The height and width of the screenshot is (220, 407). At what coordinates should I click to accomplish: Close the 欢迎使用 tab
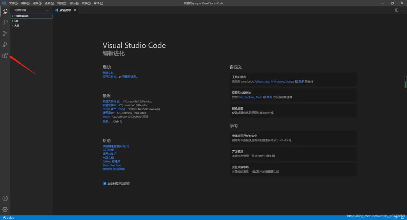tap(75, 10)
